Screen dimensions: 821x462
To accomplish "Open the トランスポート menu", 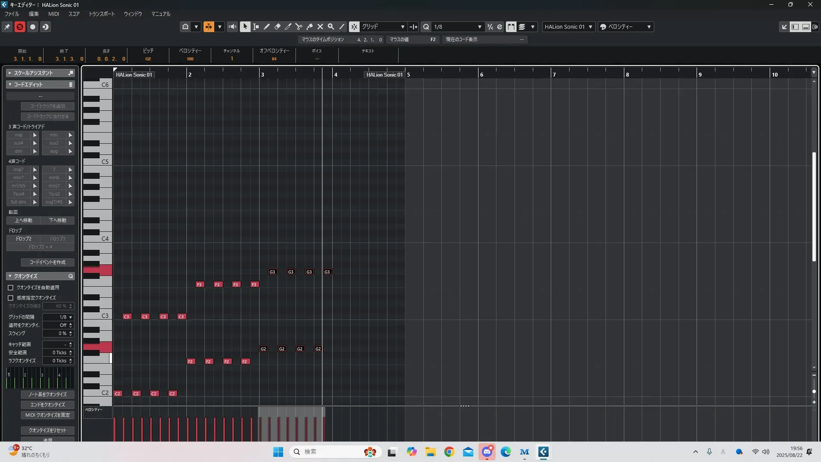I will coord(101,14).
